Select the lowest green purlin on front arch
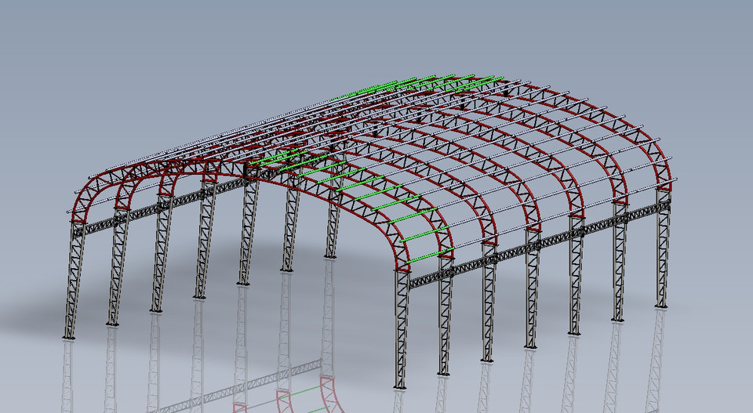 (430, 256)
